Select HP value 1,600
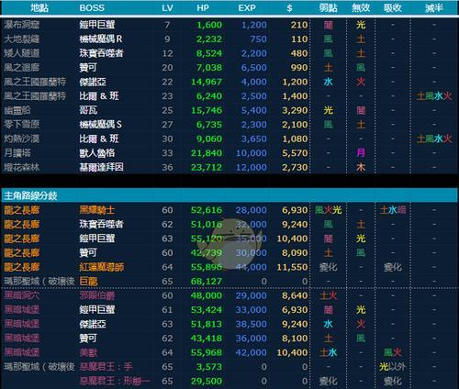This screenshot has height=389, width=459. pyautogui.click(x=209, y=25)
